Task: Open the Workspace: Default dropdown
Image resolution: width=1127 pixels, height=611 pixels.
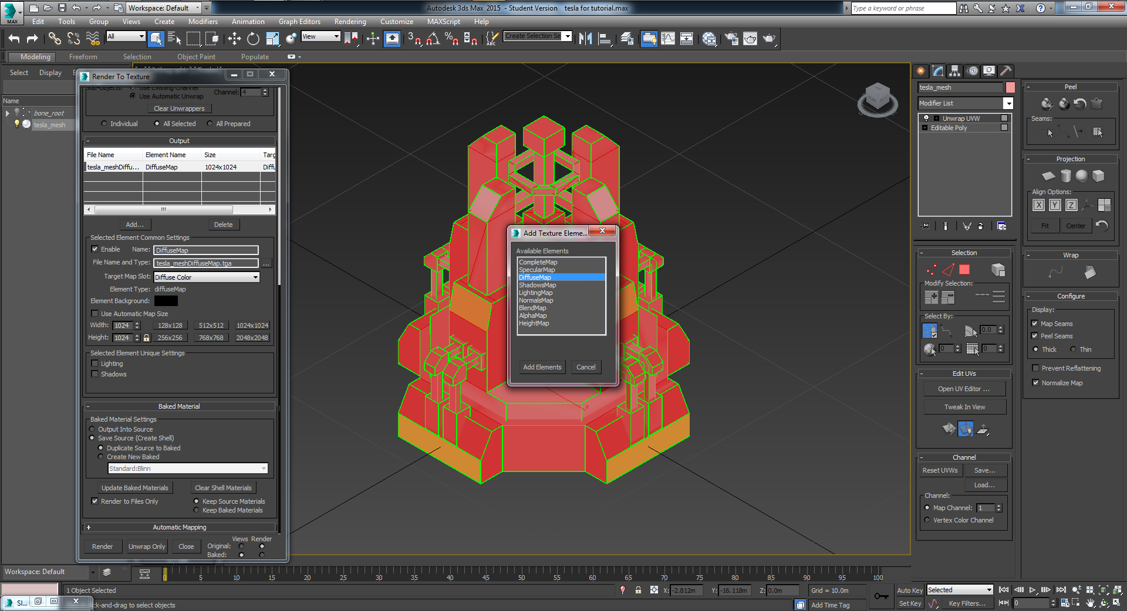Action: [x=164, y=8]
